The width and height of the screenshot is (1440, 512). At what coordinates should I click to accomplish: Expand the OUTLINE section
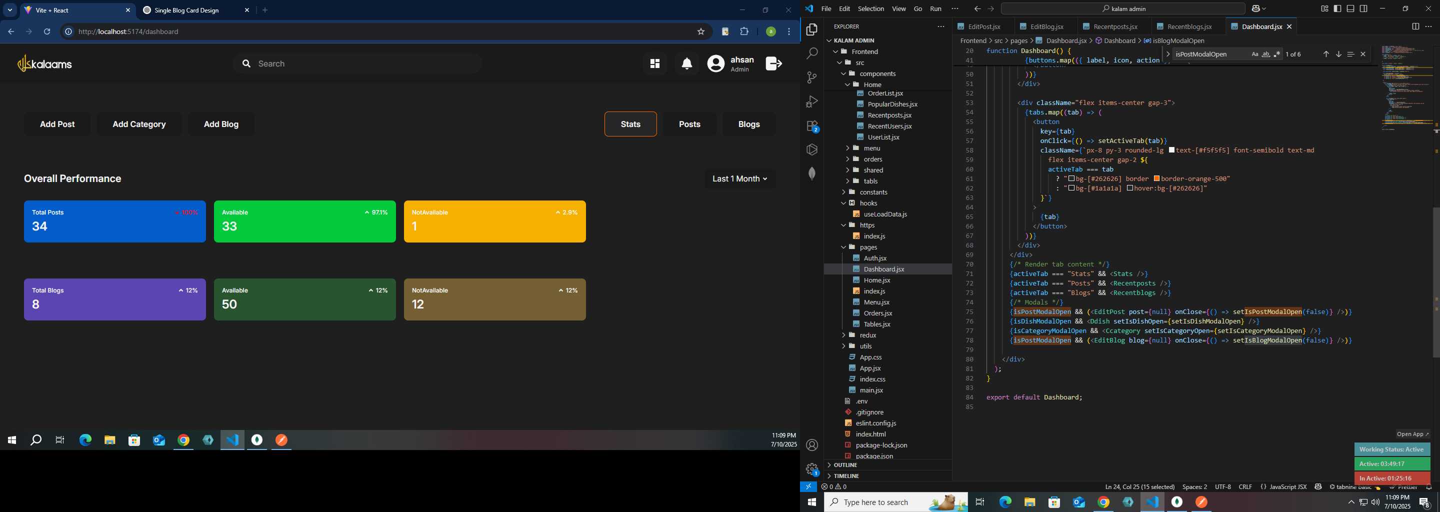[887, 465]
